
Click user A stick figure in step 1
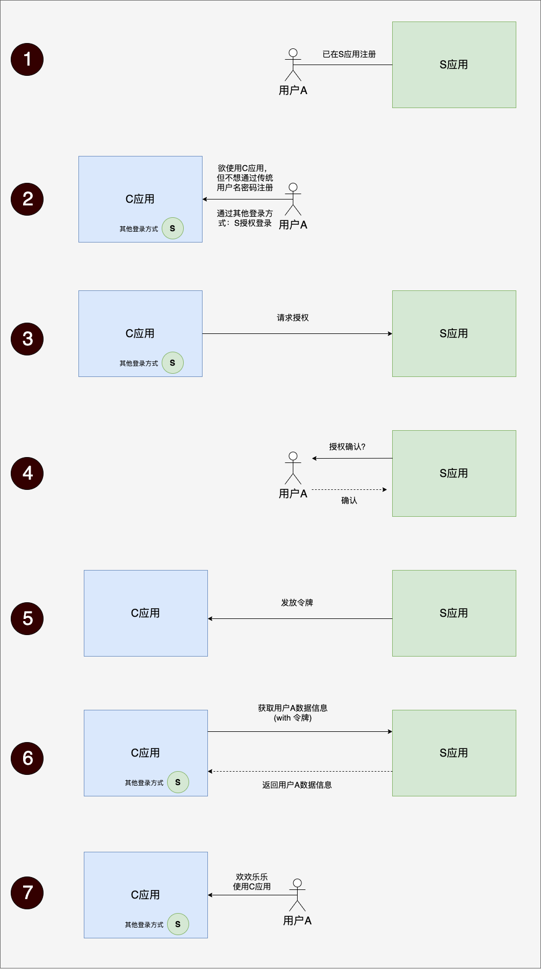[x=293, y=65]
